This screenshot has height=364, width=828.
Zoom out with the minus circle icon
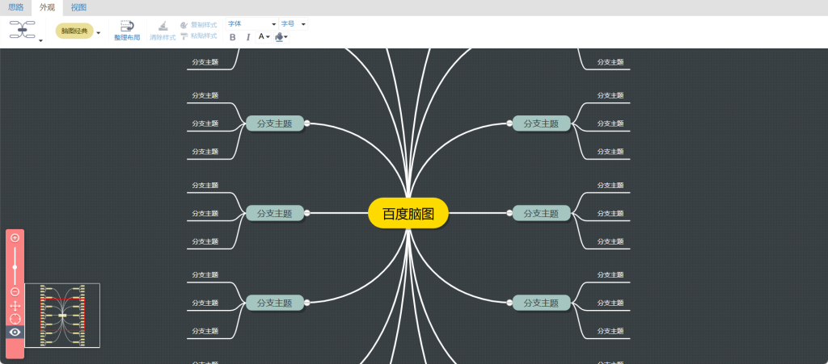(x=15, y=292)
